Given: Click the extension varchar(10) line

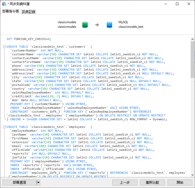Looking at the screenshot, I should point(82,142).
